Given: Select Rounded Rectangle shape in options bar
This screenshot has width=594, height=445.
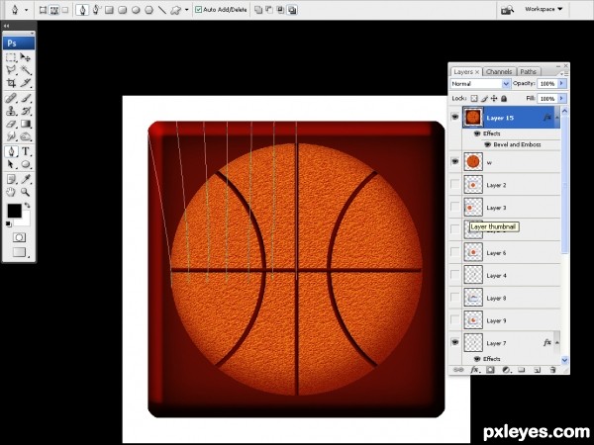Looking at the screenshot, I should [123, 10].
